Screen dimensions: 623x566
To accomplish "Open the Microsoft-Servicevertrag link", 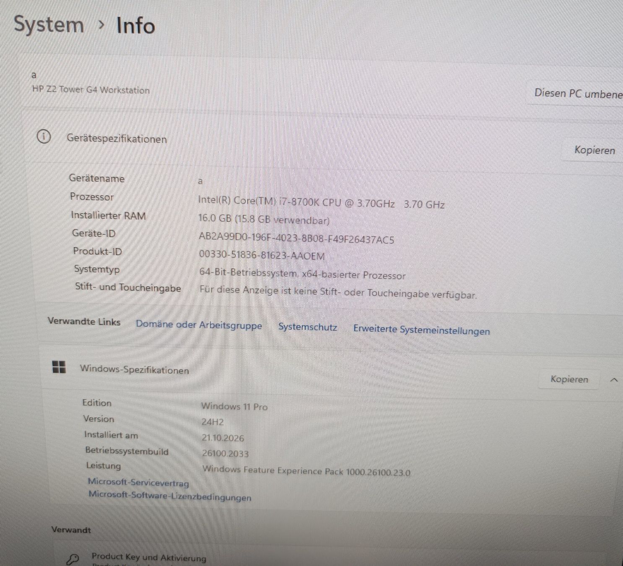I will click(x=138, y=482).
